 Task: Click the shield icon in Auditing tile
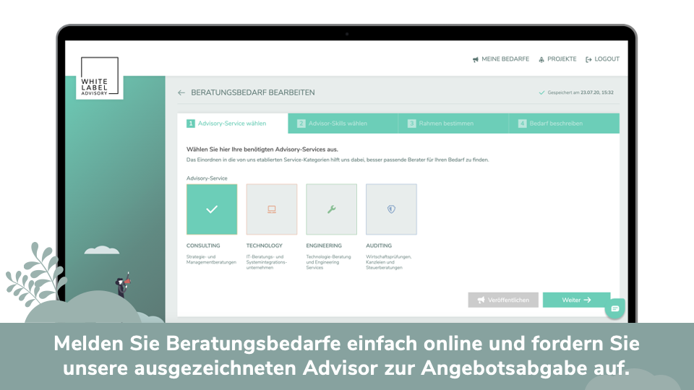pos(391,209)
